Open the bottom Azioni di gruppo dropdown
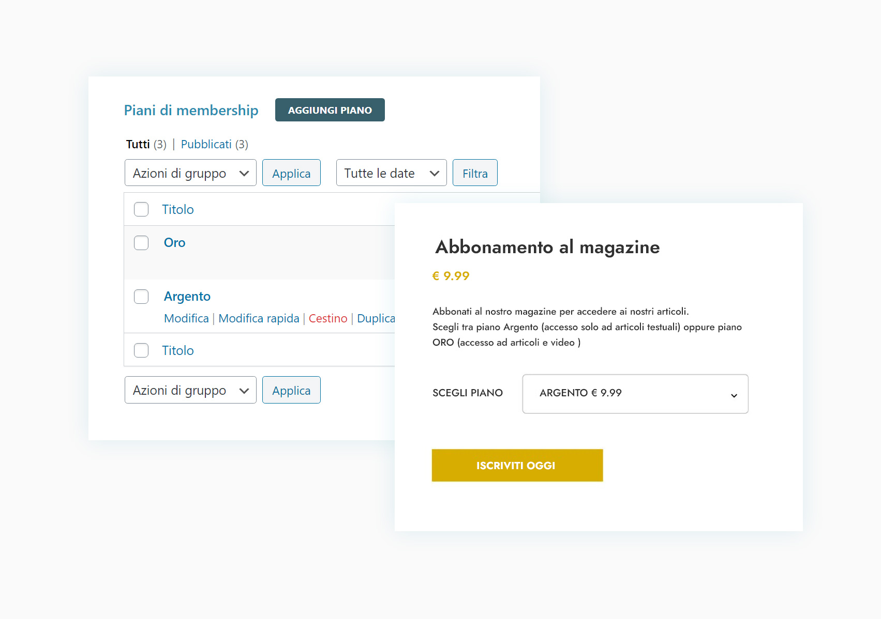Screen dimensions: 881x619 click(190, 390)
